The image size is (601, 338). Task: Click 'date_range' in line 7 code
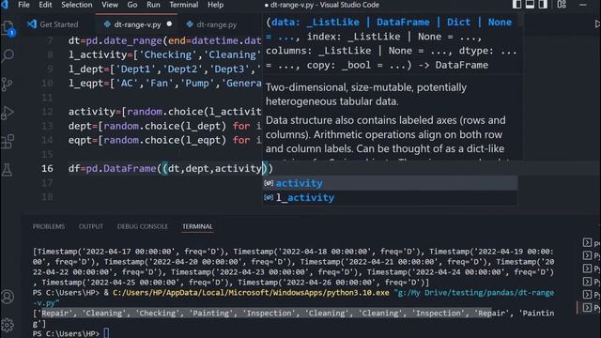pyautogui.click(x=133, y=41)
